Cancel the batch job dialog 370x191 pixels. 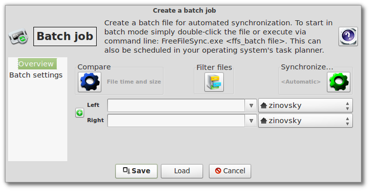pos(230,171)
